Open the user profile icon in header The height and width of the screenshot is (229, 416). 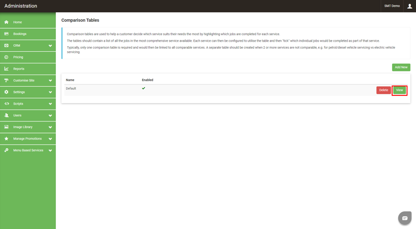click(409, 6)
